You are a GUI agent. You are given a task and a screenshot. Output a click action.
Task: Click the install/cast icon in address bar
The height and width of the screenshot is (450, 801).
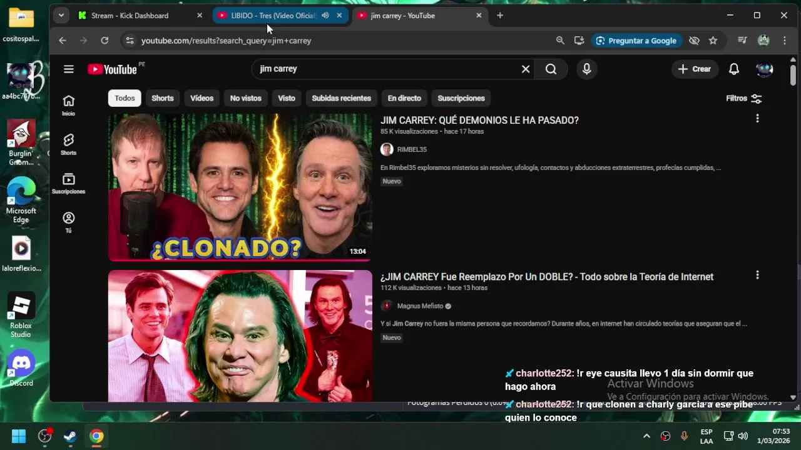point(579,41)
